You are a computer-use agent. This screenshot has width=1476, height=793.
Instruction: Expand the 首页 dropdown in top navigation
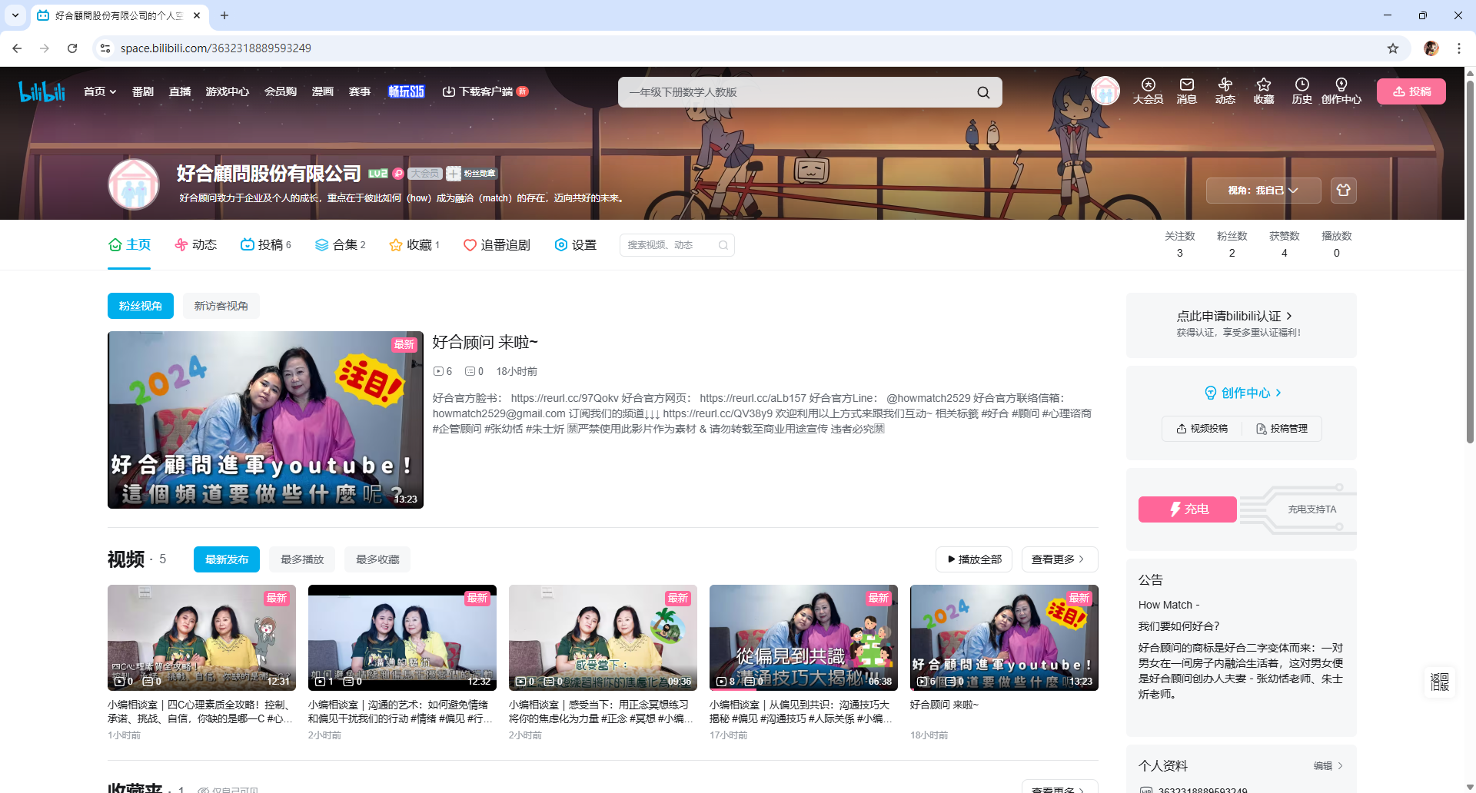pyautogui.click(x=100, y=91)
